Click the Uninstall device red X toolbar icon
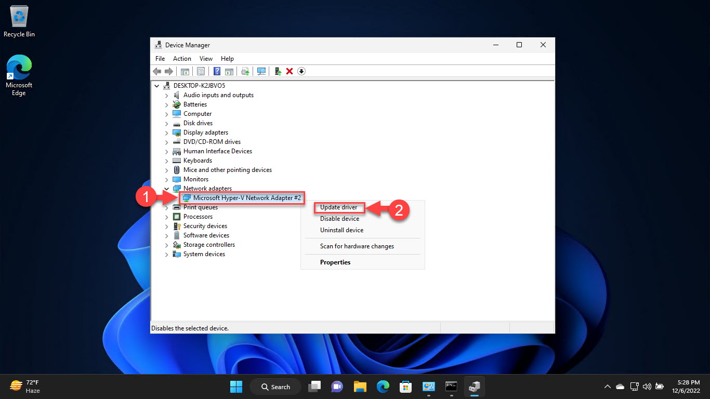 [290, 71]
